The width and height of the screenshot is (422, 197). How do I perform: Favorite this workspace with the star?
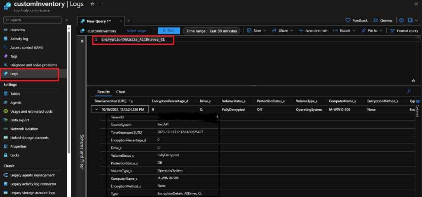pos(92,4)
